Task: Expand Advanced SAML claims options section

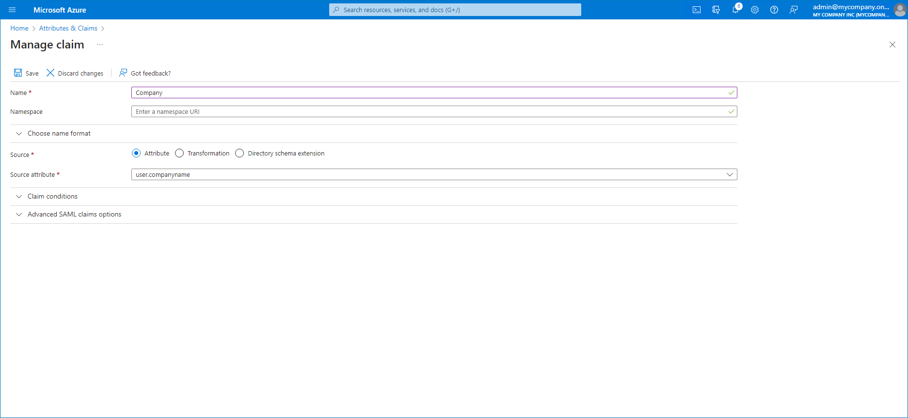Action: (x=373, y=215)
